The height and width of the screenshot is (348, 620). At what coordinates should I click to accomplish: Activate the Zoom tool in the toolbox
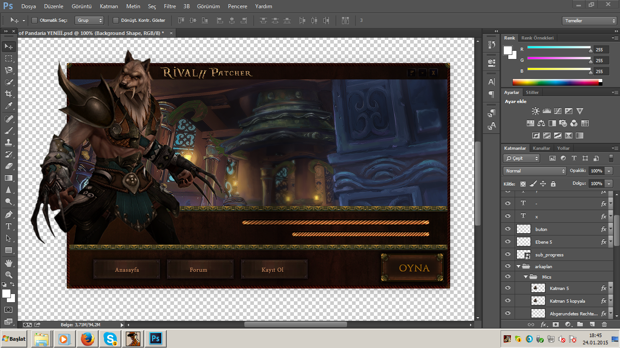click(9, 274)
